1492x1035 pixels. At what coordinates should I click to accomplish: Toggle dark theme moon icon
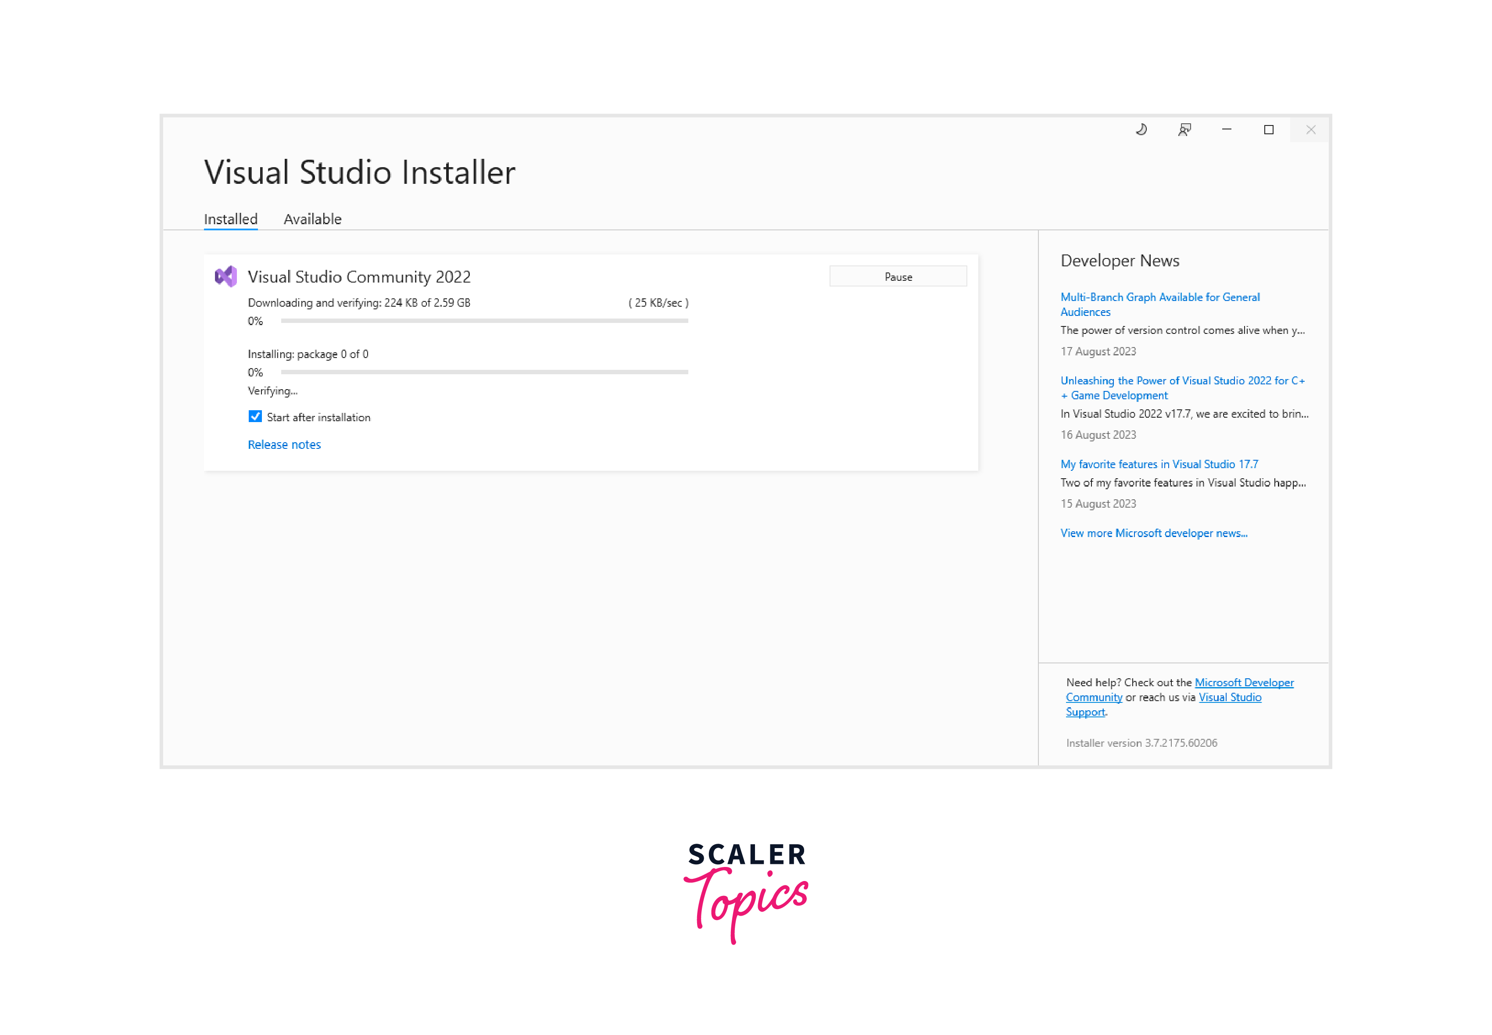[x=1141, y=130]
